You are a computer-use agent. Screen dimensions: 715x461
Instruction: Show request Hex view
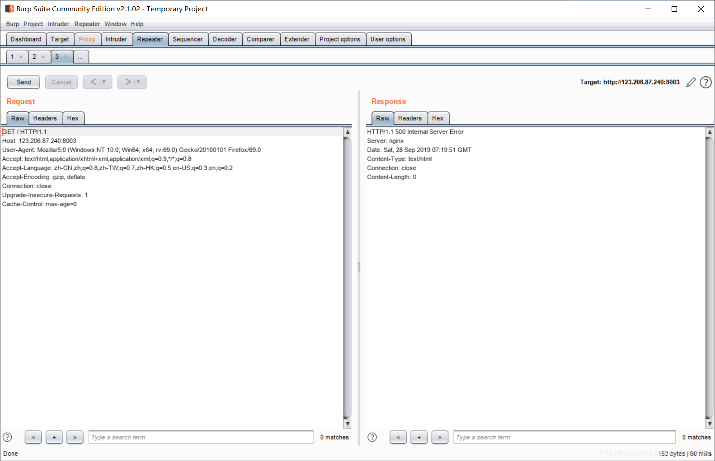point(73,118)
